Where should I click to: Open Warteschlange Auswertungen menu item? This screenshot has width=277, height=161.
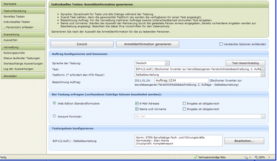(x=23, y=64)
